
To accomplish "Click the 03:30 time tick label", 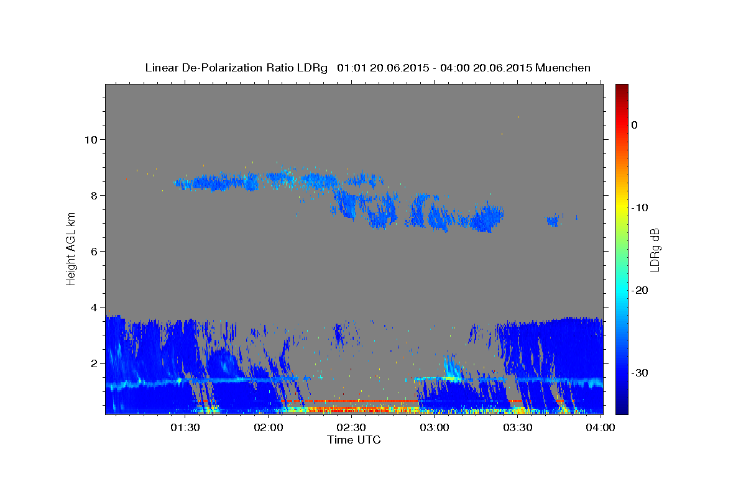I will point(517,427).
